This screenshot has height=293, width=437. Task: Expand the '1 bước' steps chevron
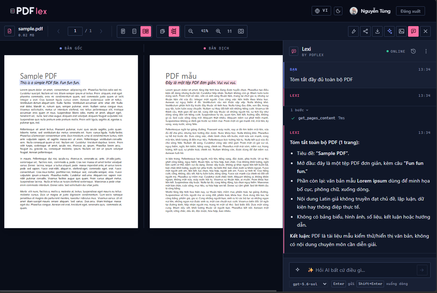coord(307,110)
